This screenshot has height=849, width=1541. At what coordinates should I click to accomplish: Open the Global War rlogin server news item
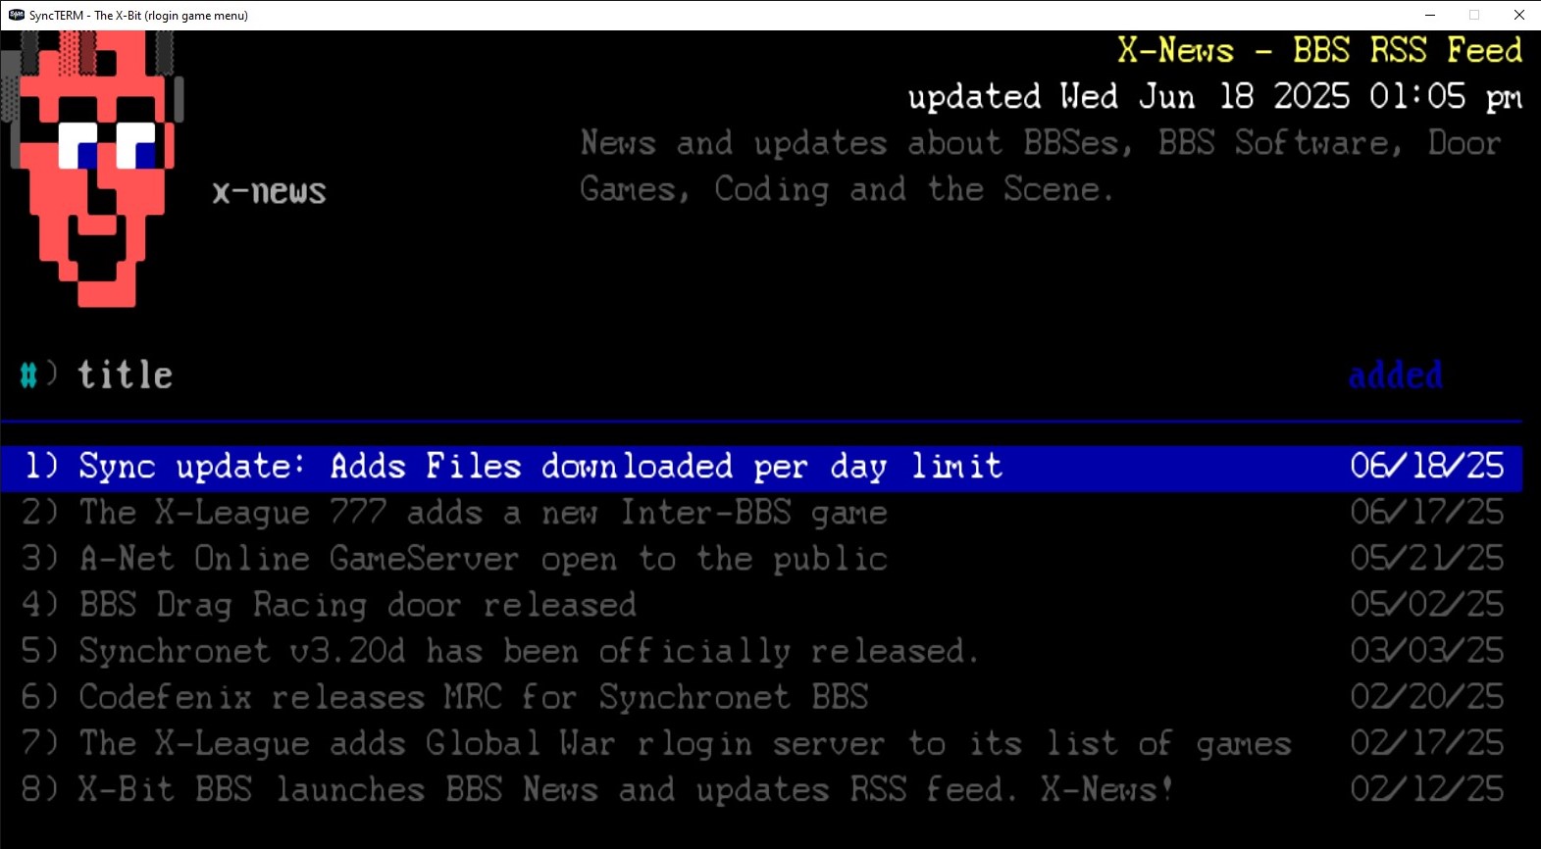[x=761, y=743]
